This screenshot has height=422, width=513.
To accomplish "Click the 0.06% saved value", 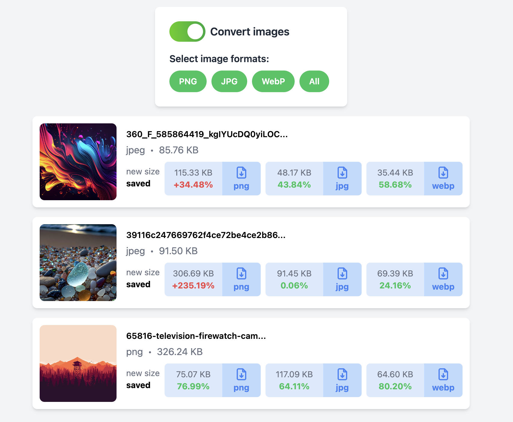I will pos(294,285).
